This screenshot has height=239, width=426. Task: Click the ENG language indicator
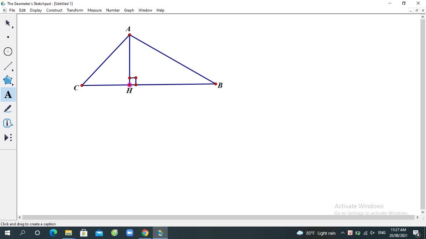point(382,233)
